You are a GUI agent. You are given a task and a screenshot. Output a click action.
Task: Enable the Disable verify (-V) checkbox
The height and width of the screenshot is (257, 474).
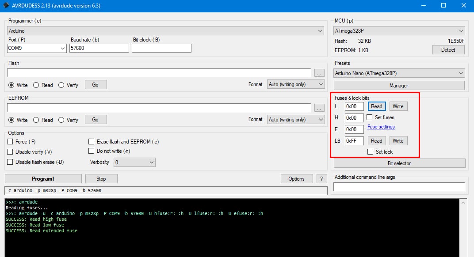10,151
